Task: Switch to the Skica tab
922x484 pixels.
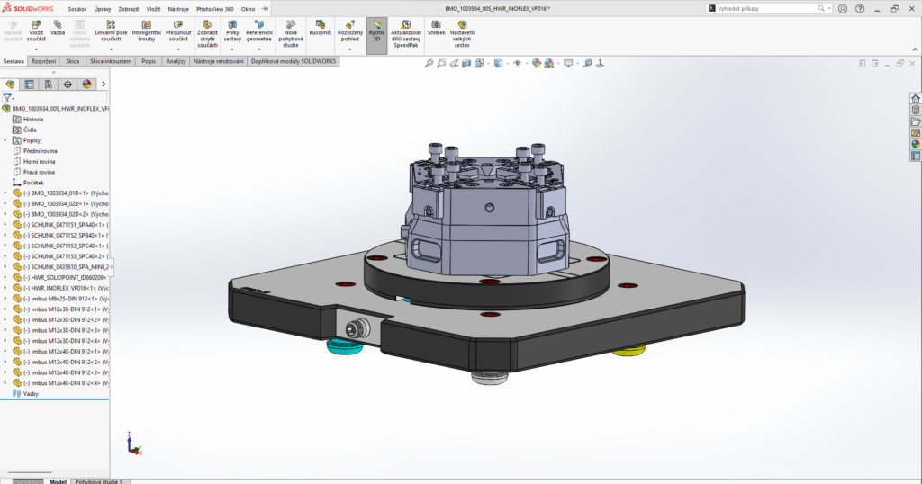Action: (72, 61)
